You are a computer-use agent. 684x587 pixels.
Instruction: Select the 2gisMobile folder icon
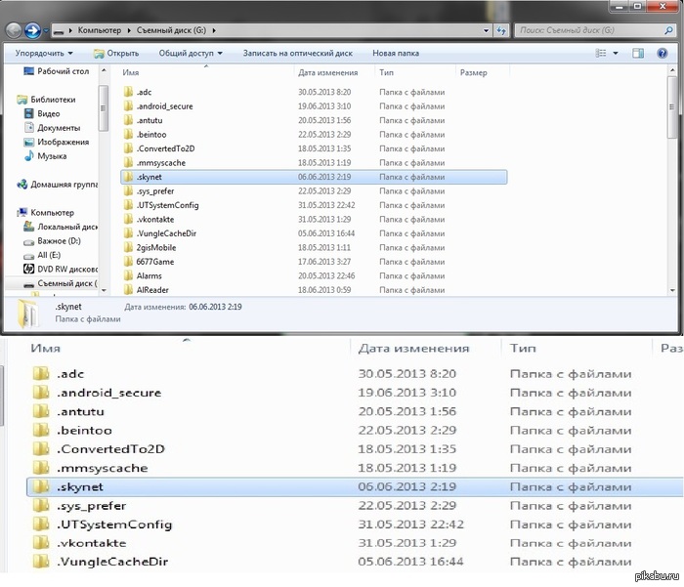click(x=128, y=248)
